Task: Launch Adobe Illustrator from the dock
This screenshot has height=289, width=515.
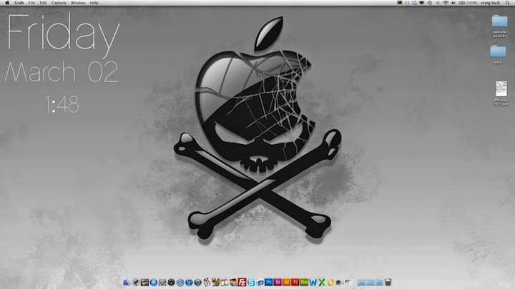Action: tap(286, 282)
